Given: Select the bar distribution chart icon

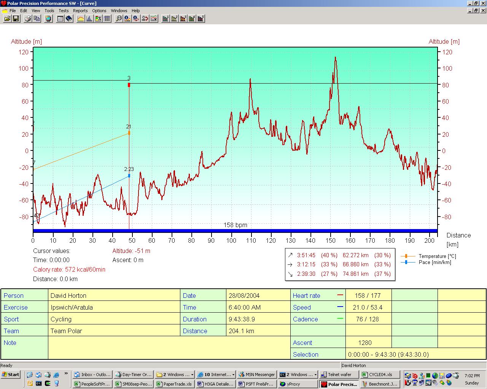Looking at the screenshot, I should pyautogui.click(x=89, y=18).
